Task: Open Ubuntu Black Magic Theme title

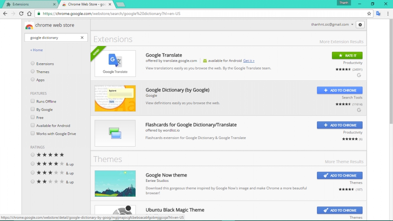Action: (175, 210)
